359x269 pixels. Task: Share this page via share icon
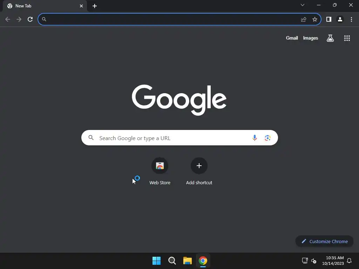click(x=304, y=20)
